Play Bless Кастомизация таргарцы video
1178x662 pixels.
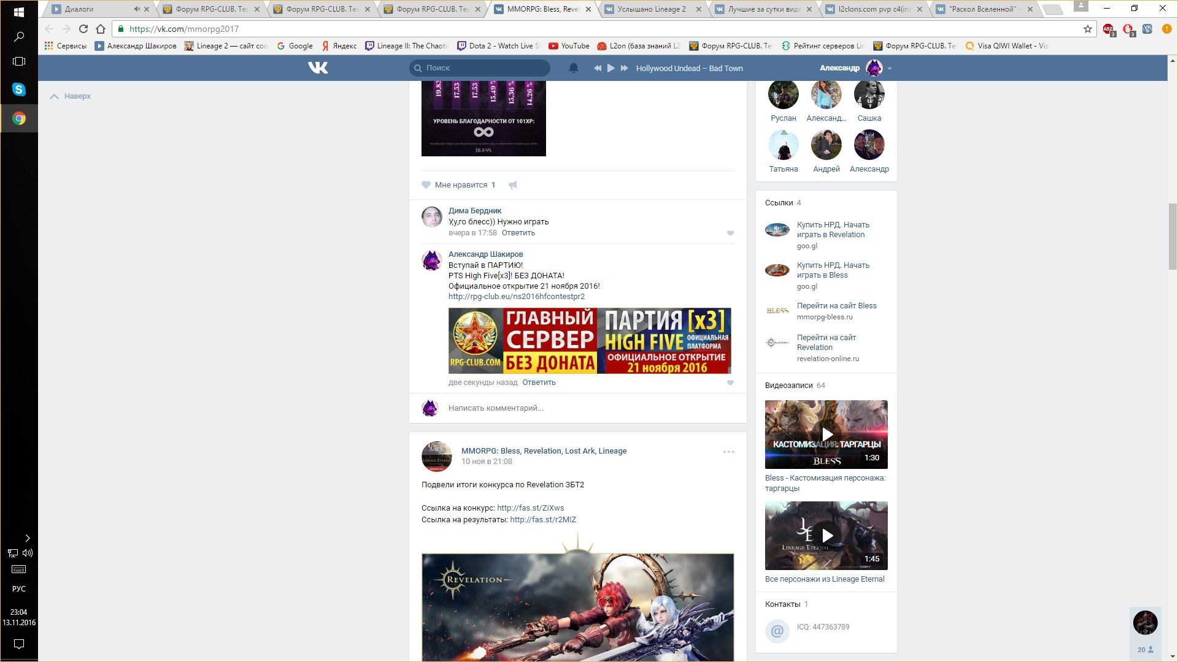click(x=826, y=435)
